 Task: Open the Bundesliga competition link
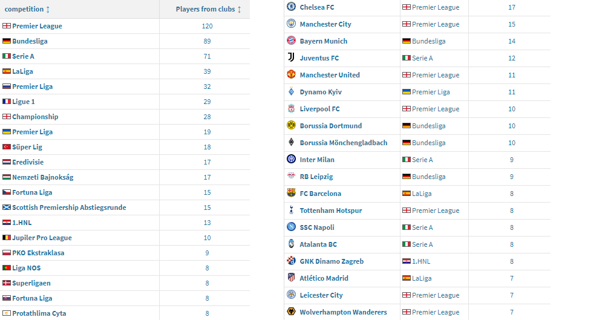pyautogui.click(x=30, y=41)
